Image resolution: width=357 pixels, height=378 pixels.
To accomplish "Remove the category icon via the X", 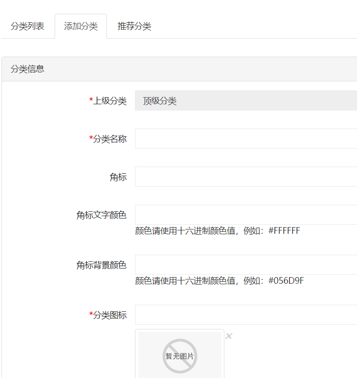I will tap(229, 336).
